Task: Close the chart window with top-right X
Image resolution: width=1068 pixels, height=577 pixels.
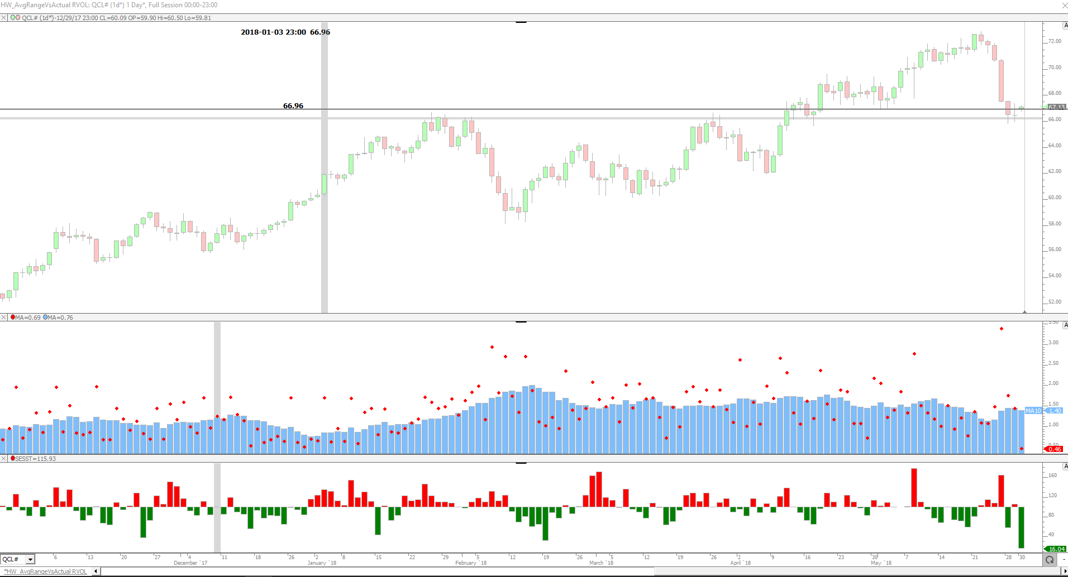Action: [x=1064, y=5]
